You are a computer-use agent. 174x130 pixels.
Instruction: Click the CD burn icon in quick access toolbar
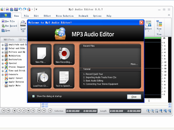pos(29,9)
